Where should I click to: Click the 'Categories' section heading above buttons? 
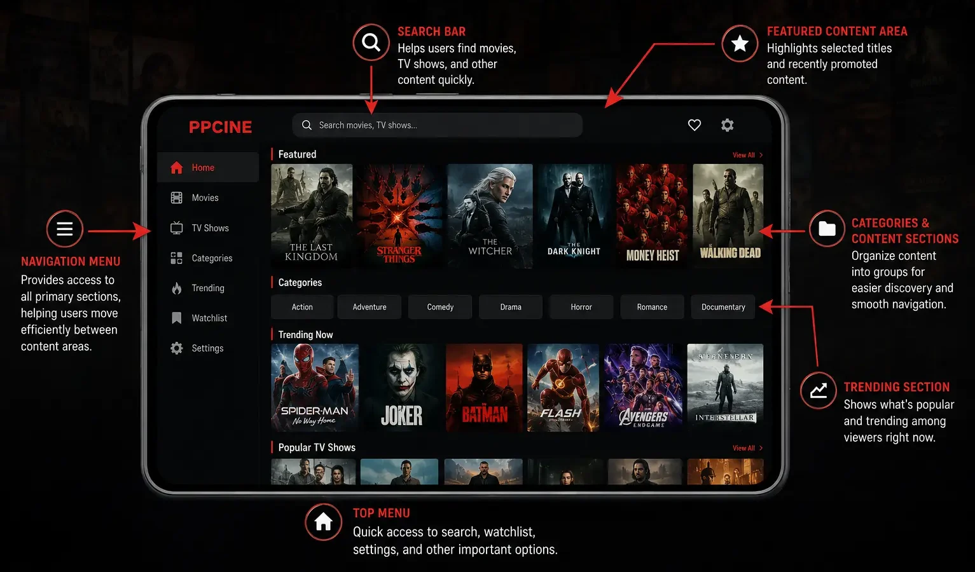pyautogui.click(x=300, y=283)
